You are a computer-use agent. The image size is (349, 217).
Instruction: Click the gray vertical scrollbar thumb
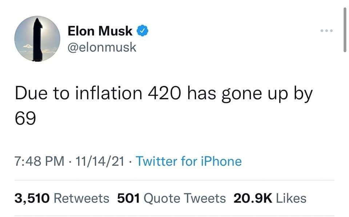point(345,29)
